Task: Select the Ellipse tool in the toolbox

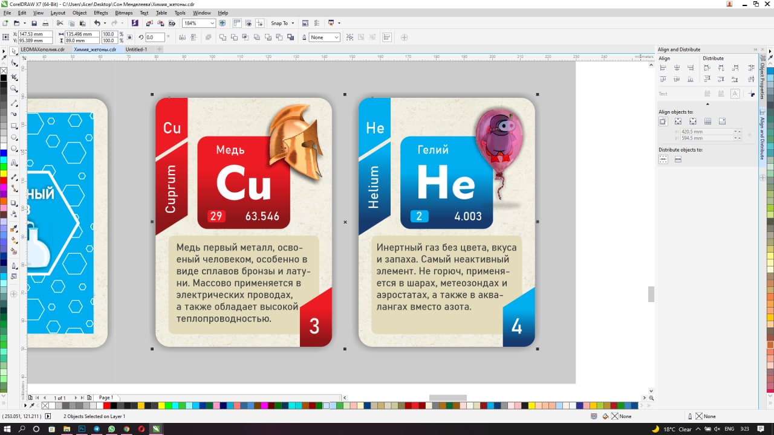Action: coord(15,138)
